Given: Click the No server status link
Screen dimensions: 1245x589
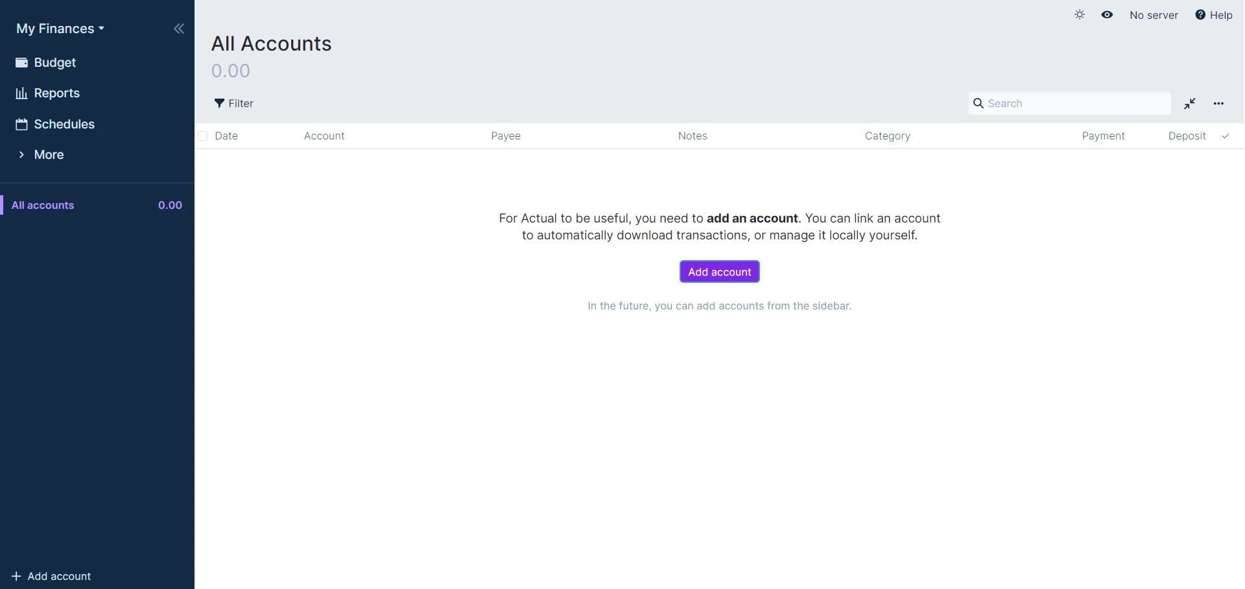Looking at the screenshot, I should point(1154,15).
